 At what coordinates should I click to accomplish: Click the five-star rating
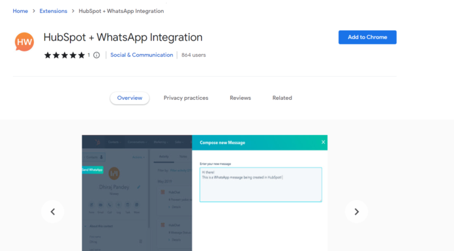(65, 55)
